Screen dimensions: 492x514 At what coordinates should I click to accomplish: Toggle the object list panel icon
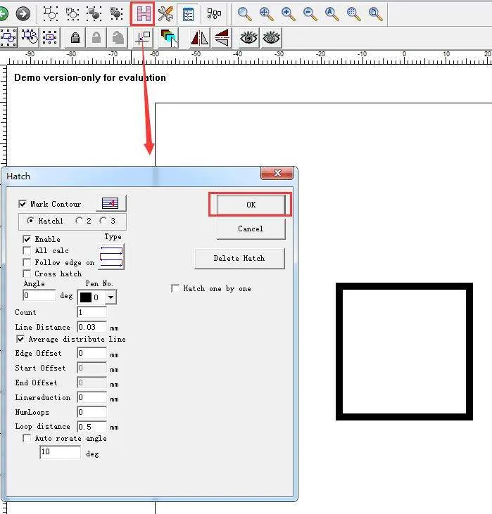188,14
